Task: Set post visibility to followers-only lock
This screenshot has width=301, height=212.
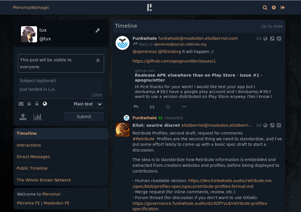Action: click(29, 104)
